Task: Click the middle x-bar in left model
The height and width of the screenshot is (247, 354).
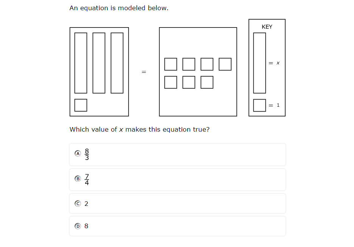Action: point(99,63)
